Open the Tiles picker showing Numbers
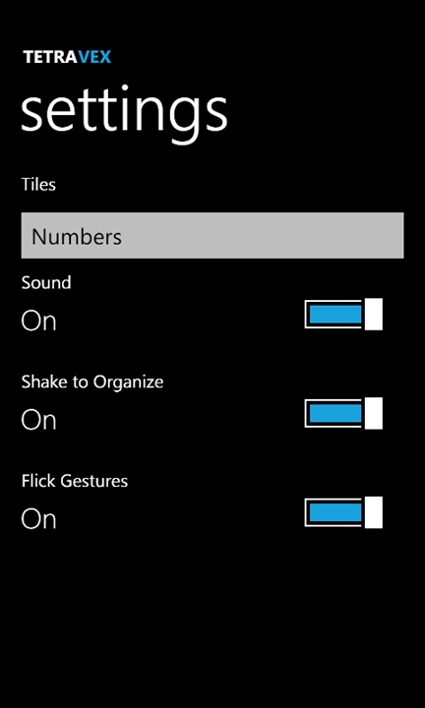The width and height of the screenshot is (425, 708). coord(212,235)
